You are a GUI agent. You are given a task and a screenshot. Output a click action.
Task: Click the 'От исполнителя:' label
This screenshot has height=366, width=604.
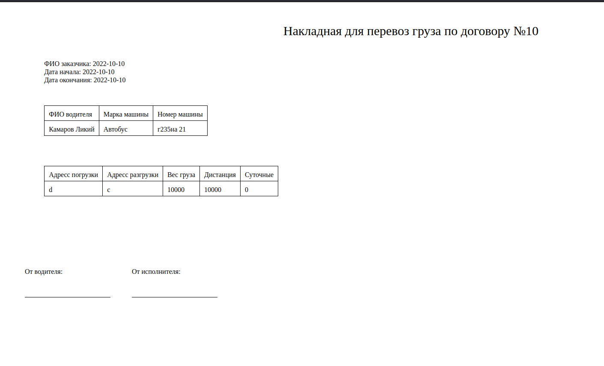coord(156,272)
